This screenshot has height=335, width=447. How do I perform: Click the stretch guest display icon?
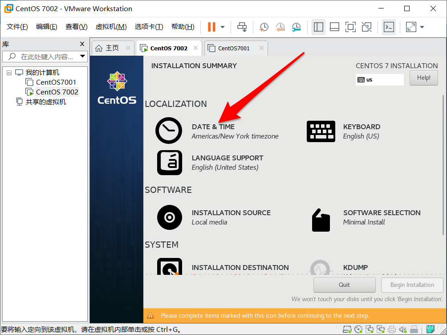411,27
